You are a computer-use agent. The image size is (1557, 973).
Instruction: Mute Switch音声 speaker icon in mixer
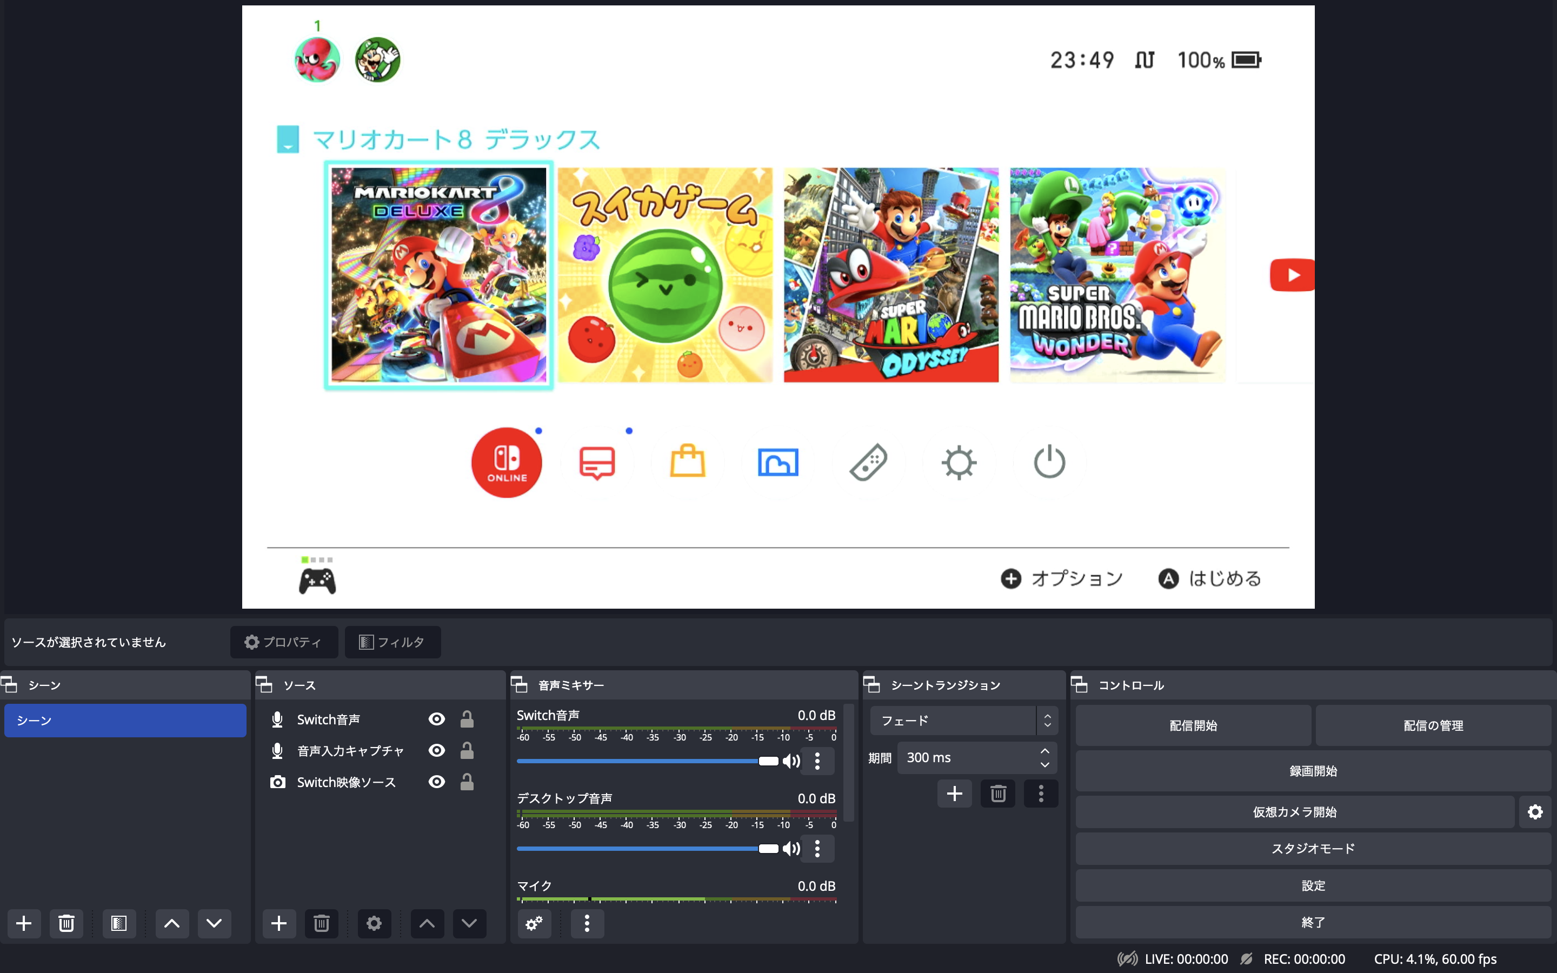pos(791,761)
